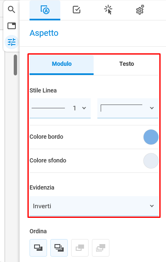Pick the Colore sfondo swatch

[x=151, y=161]
